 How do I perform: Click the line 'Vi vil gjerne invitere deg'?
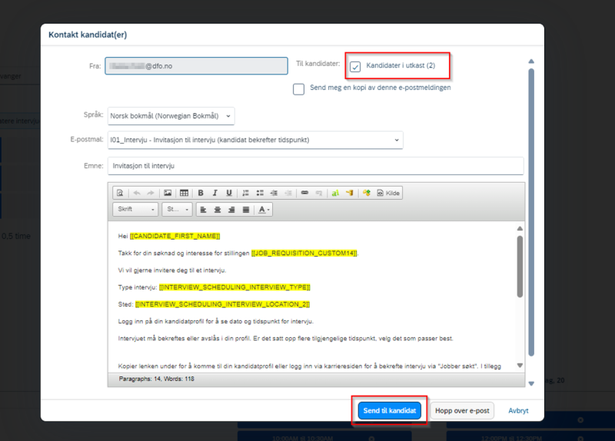coord(171,270)
